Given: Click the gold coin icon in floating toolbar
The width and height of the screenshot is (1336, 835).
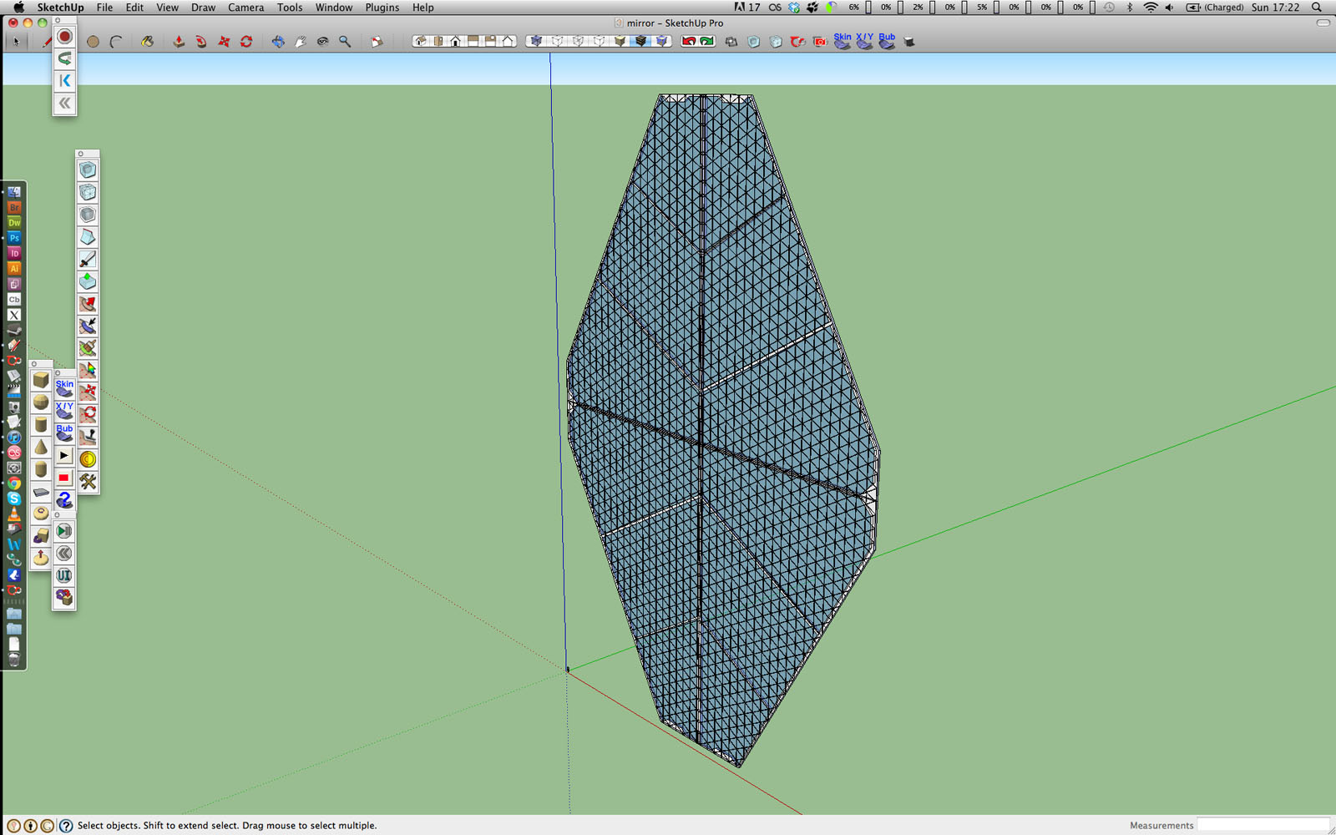Looking at the screenshot, I should 88,459.
